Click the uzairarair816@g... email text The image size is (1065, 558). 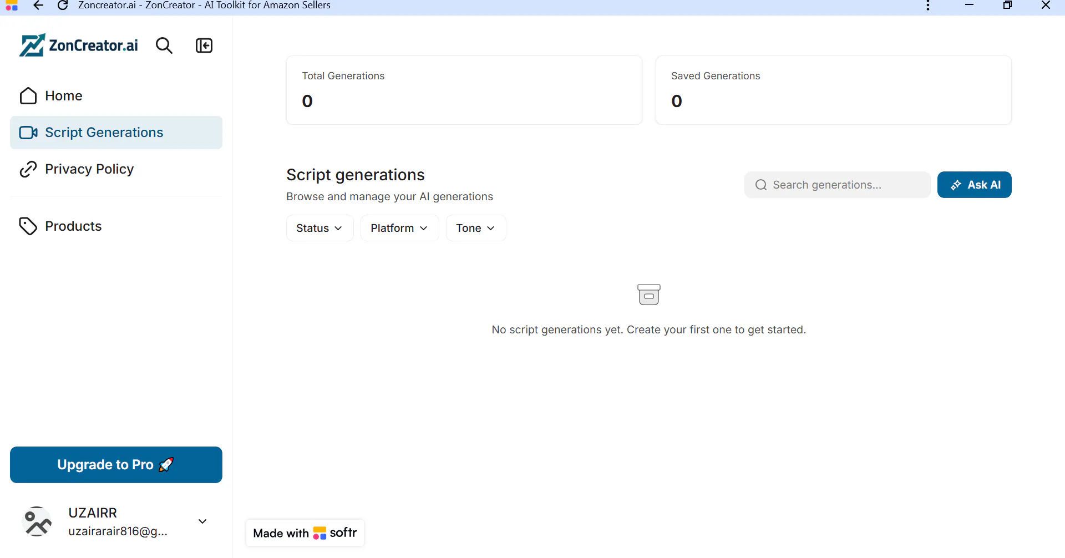[118, 531]
